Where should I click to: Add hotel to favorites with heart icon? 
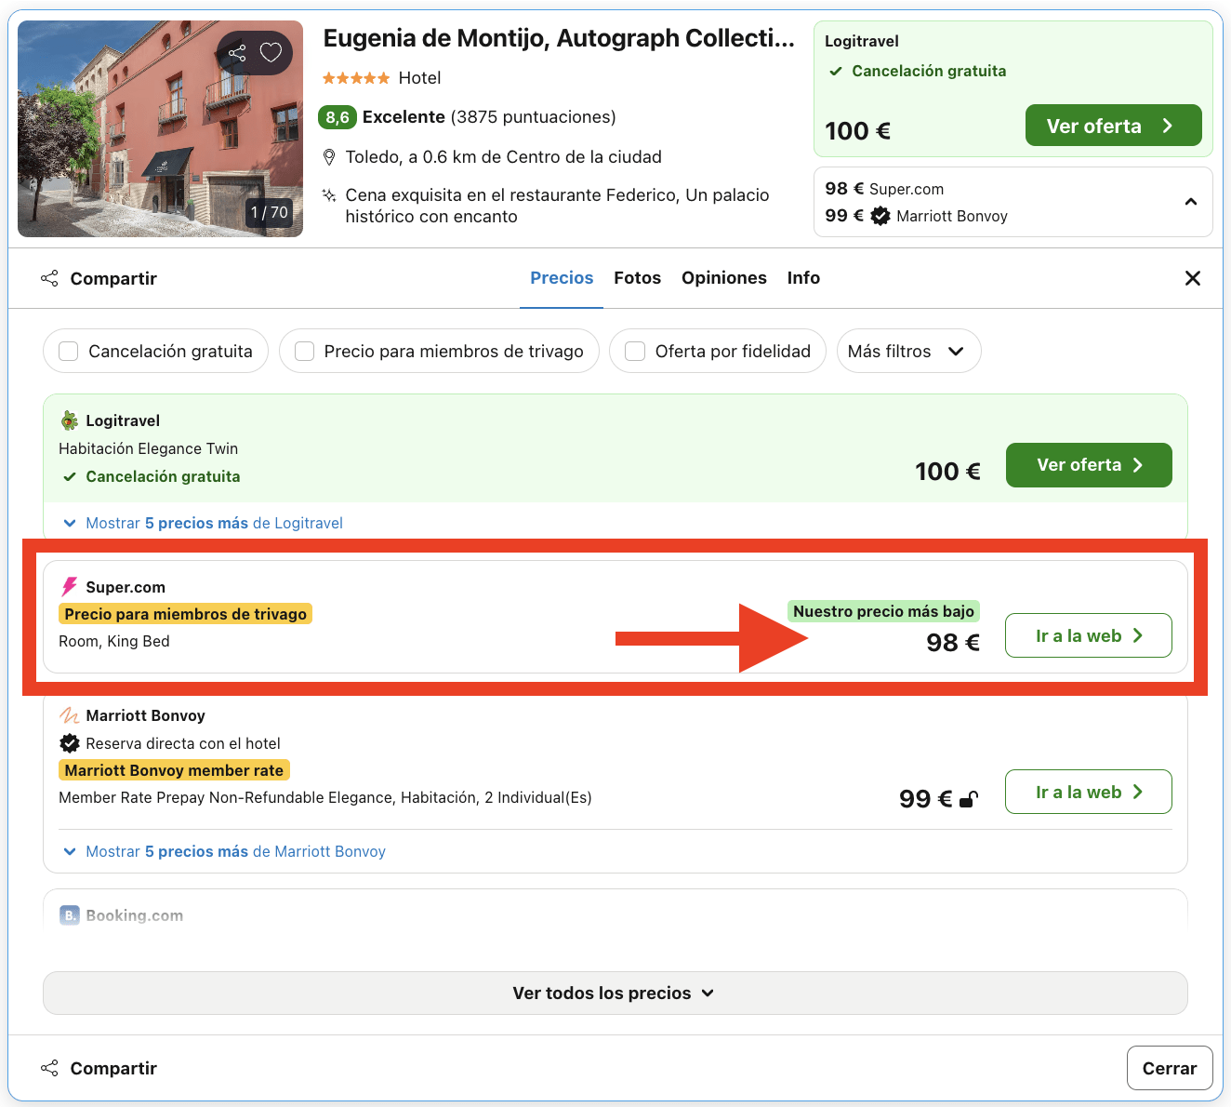tap(271, 53)
